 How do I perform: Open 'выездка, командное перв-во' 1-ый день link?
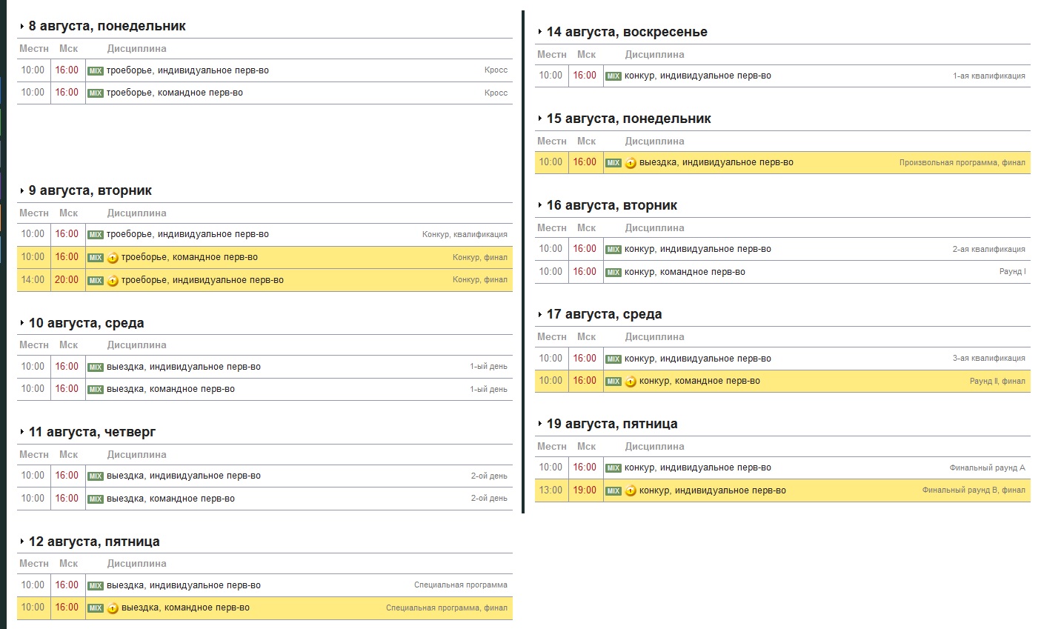(x=170, y=389)
